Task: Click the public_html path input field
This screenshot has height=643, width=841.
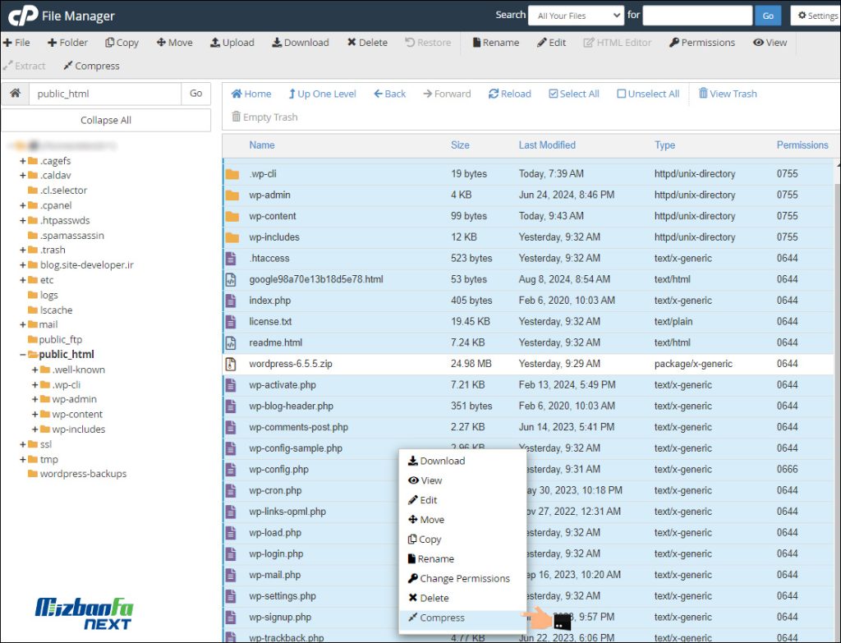Action: pos(105,94)
